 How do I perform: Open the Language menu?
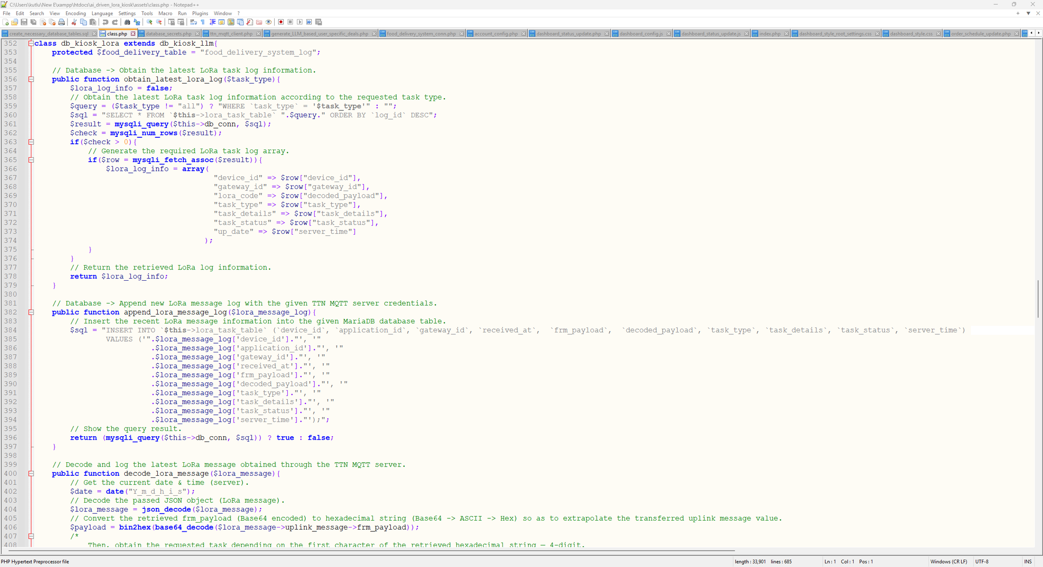(102, 13)
